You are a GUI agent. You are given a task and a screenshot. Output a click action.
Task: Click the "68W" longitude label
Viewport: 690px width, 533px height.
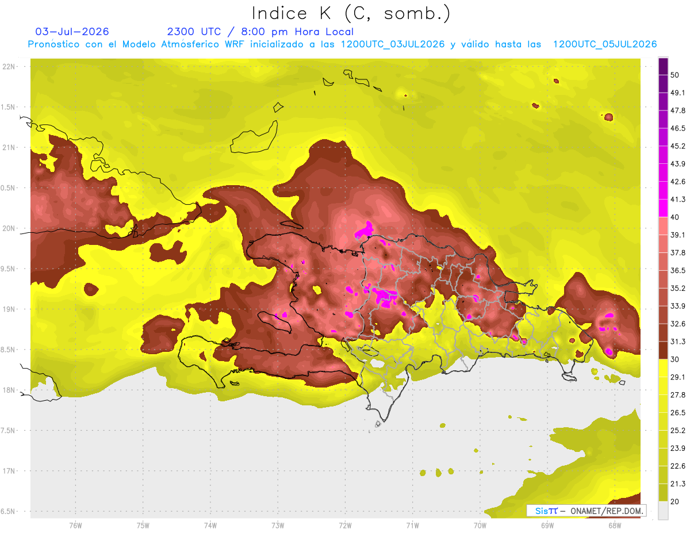(x=615, y=525)
